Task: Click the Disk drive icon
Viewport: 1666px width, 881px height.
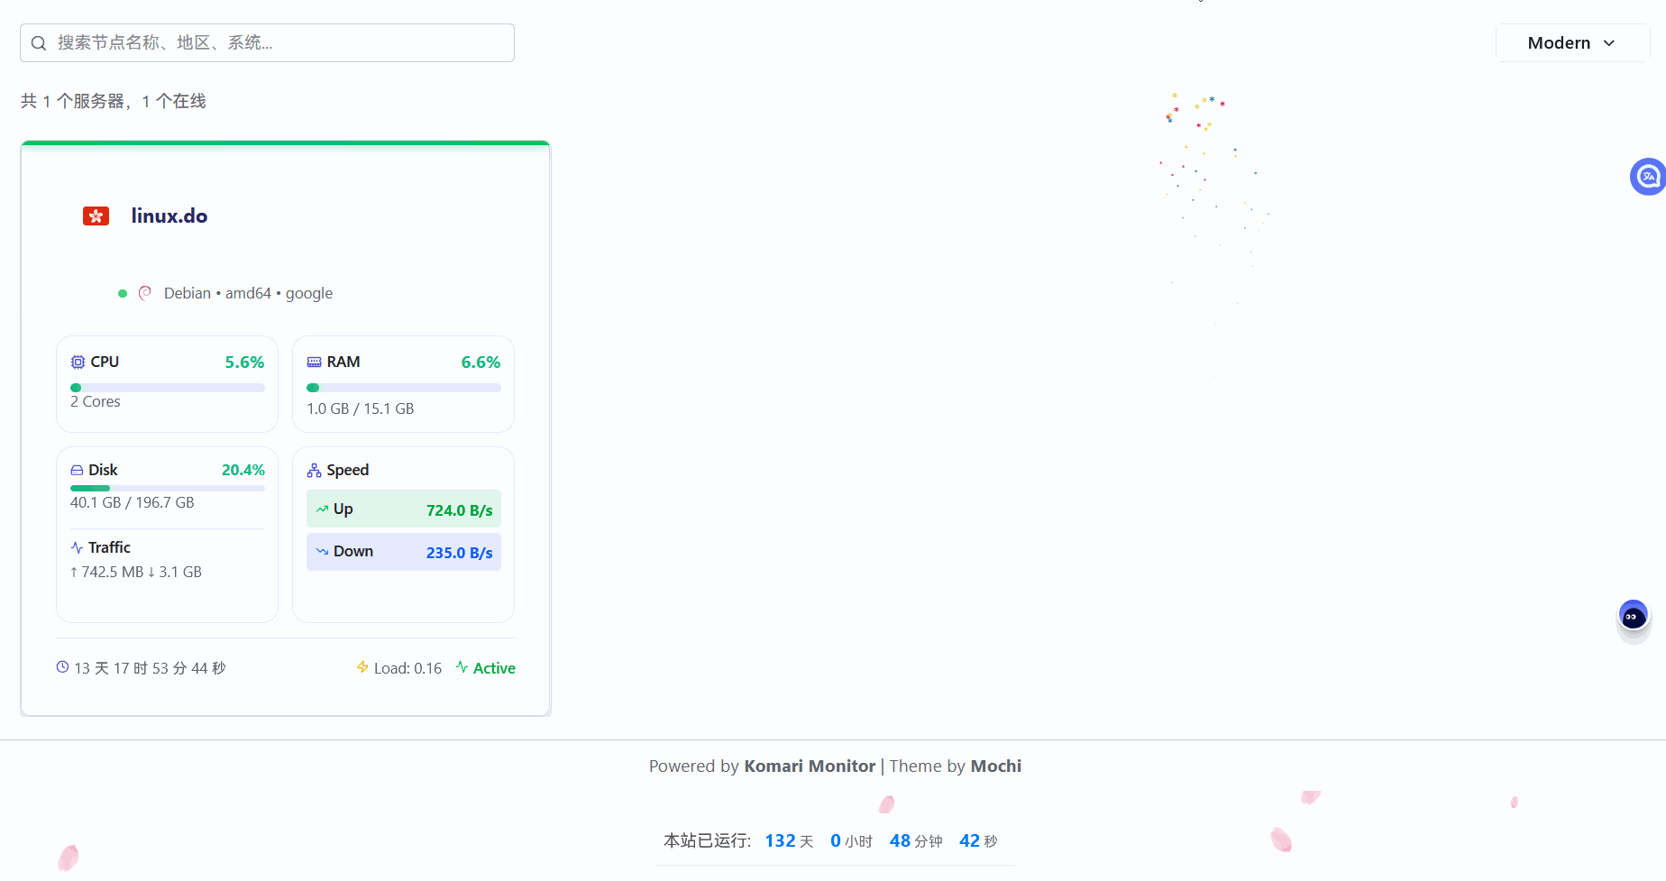Action: [77, 470]
